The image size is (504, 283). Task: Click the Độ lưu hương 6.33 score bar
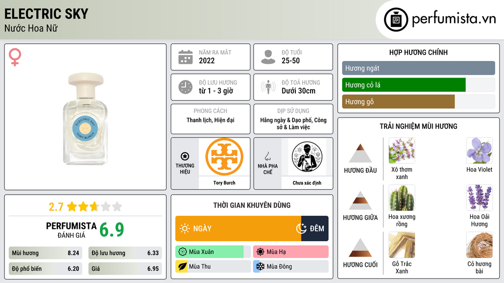click(125, 253)
